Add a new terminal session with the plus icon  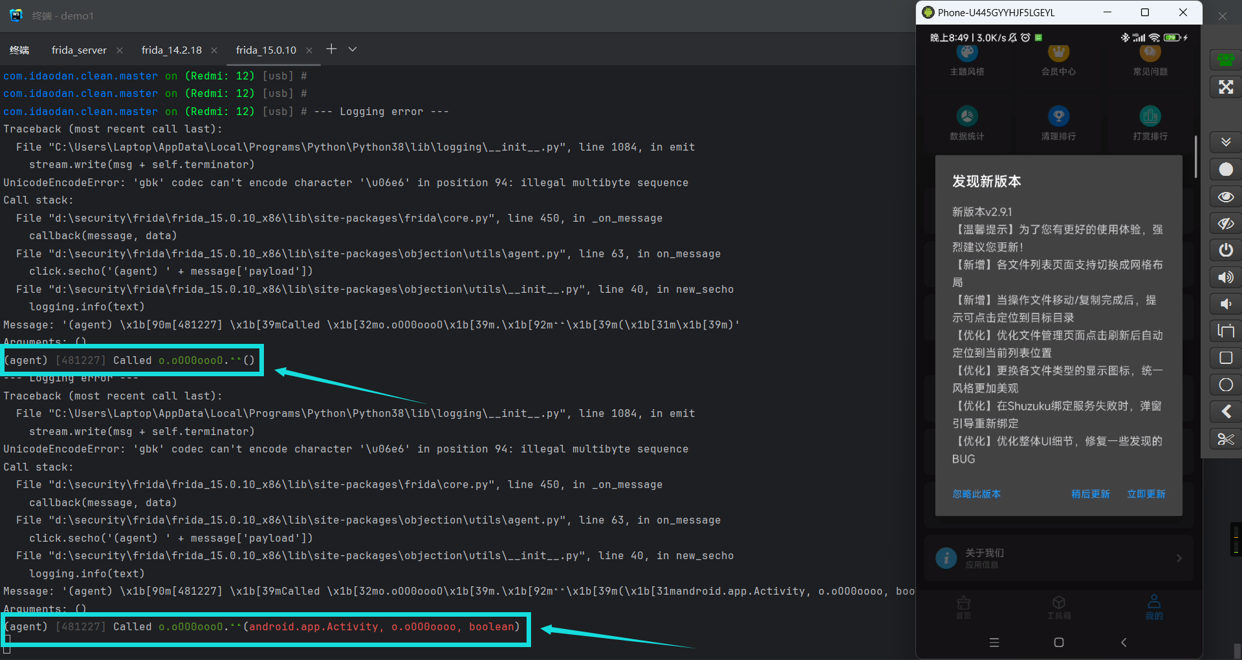coord(331,49)
